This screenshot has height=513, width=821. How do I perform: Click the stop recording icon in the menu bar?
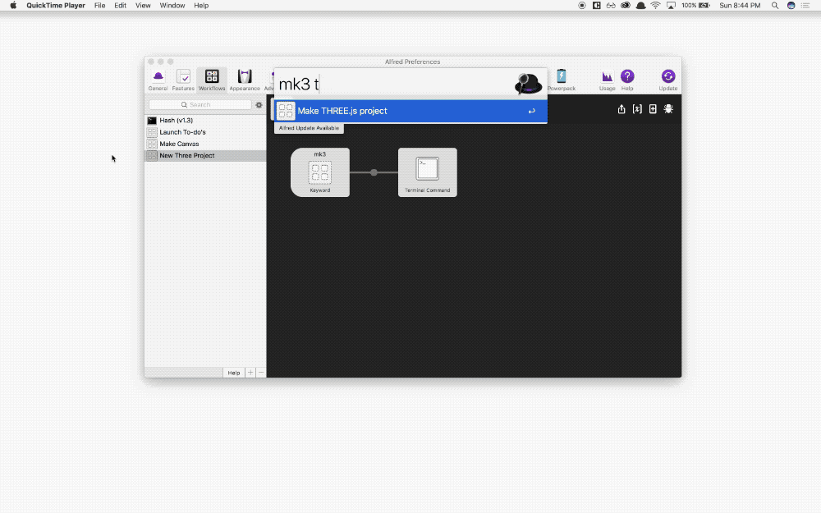point(582,5)
